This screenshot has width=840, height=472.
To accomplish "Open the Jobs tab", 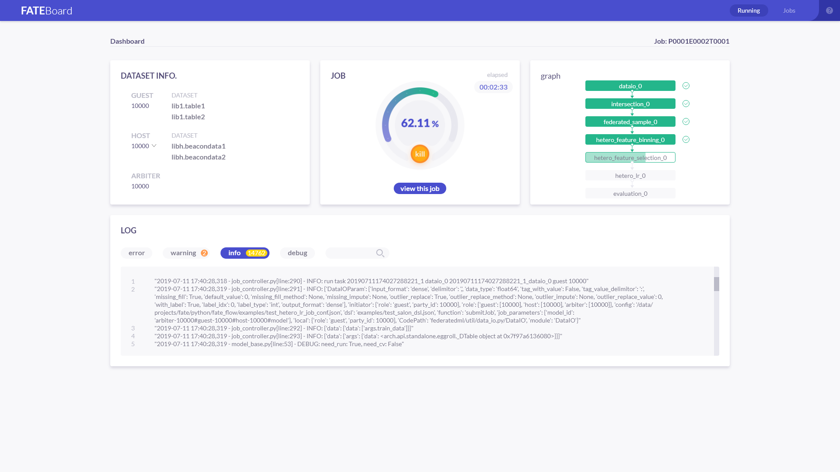I will tap(789, 10).
